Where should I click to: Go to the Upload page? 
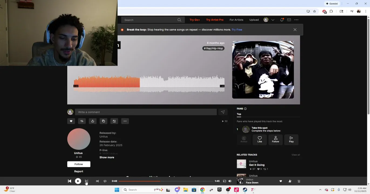[x=254, y=20]
